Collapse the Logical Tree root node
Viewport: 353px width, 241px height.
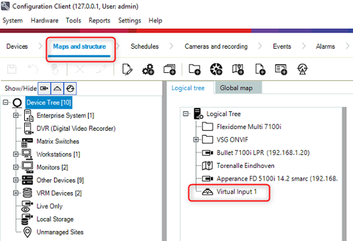(x=186, y=114)
